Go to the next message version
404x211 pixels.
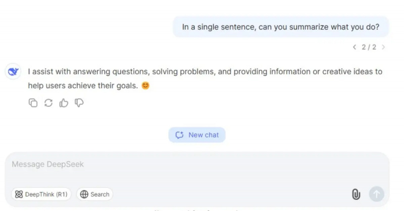pos(383,47)
